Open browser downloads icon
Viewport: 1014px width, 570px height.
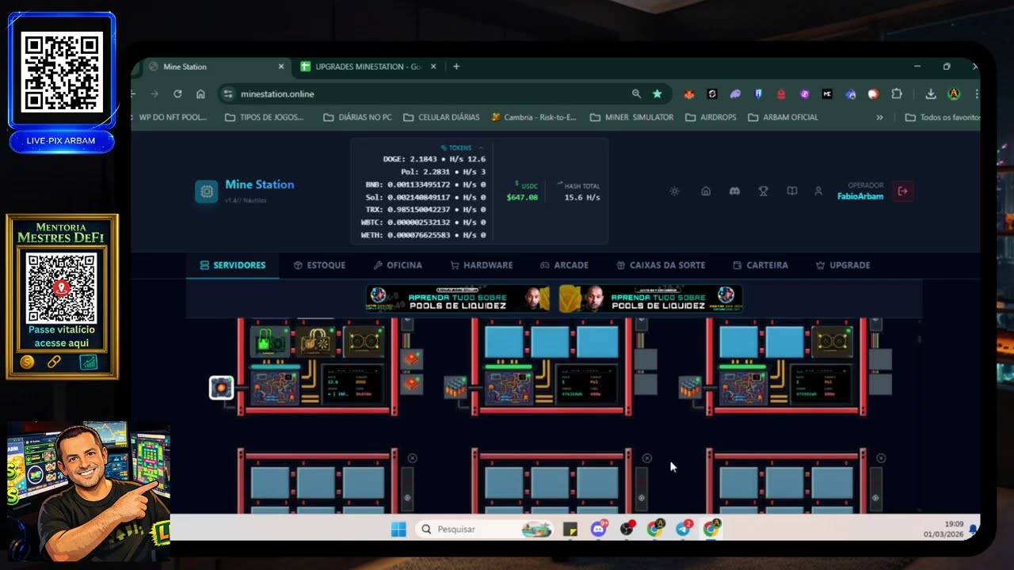[x=931, y=93]
